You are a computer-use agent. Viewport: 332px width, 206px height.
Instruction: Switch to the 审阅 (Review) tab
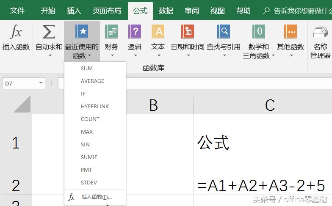(192, 11)
